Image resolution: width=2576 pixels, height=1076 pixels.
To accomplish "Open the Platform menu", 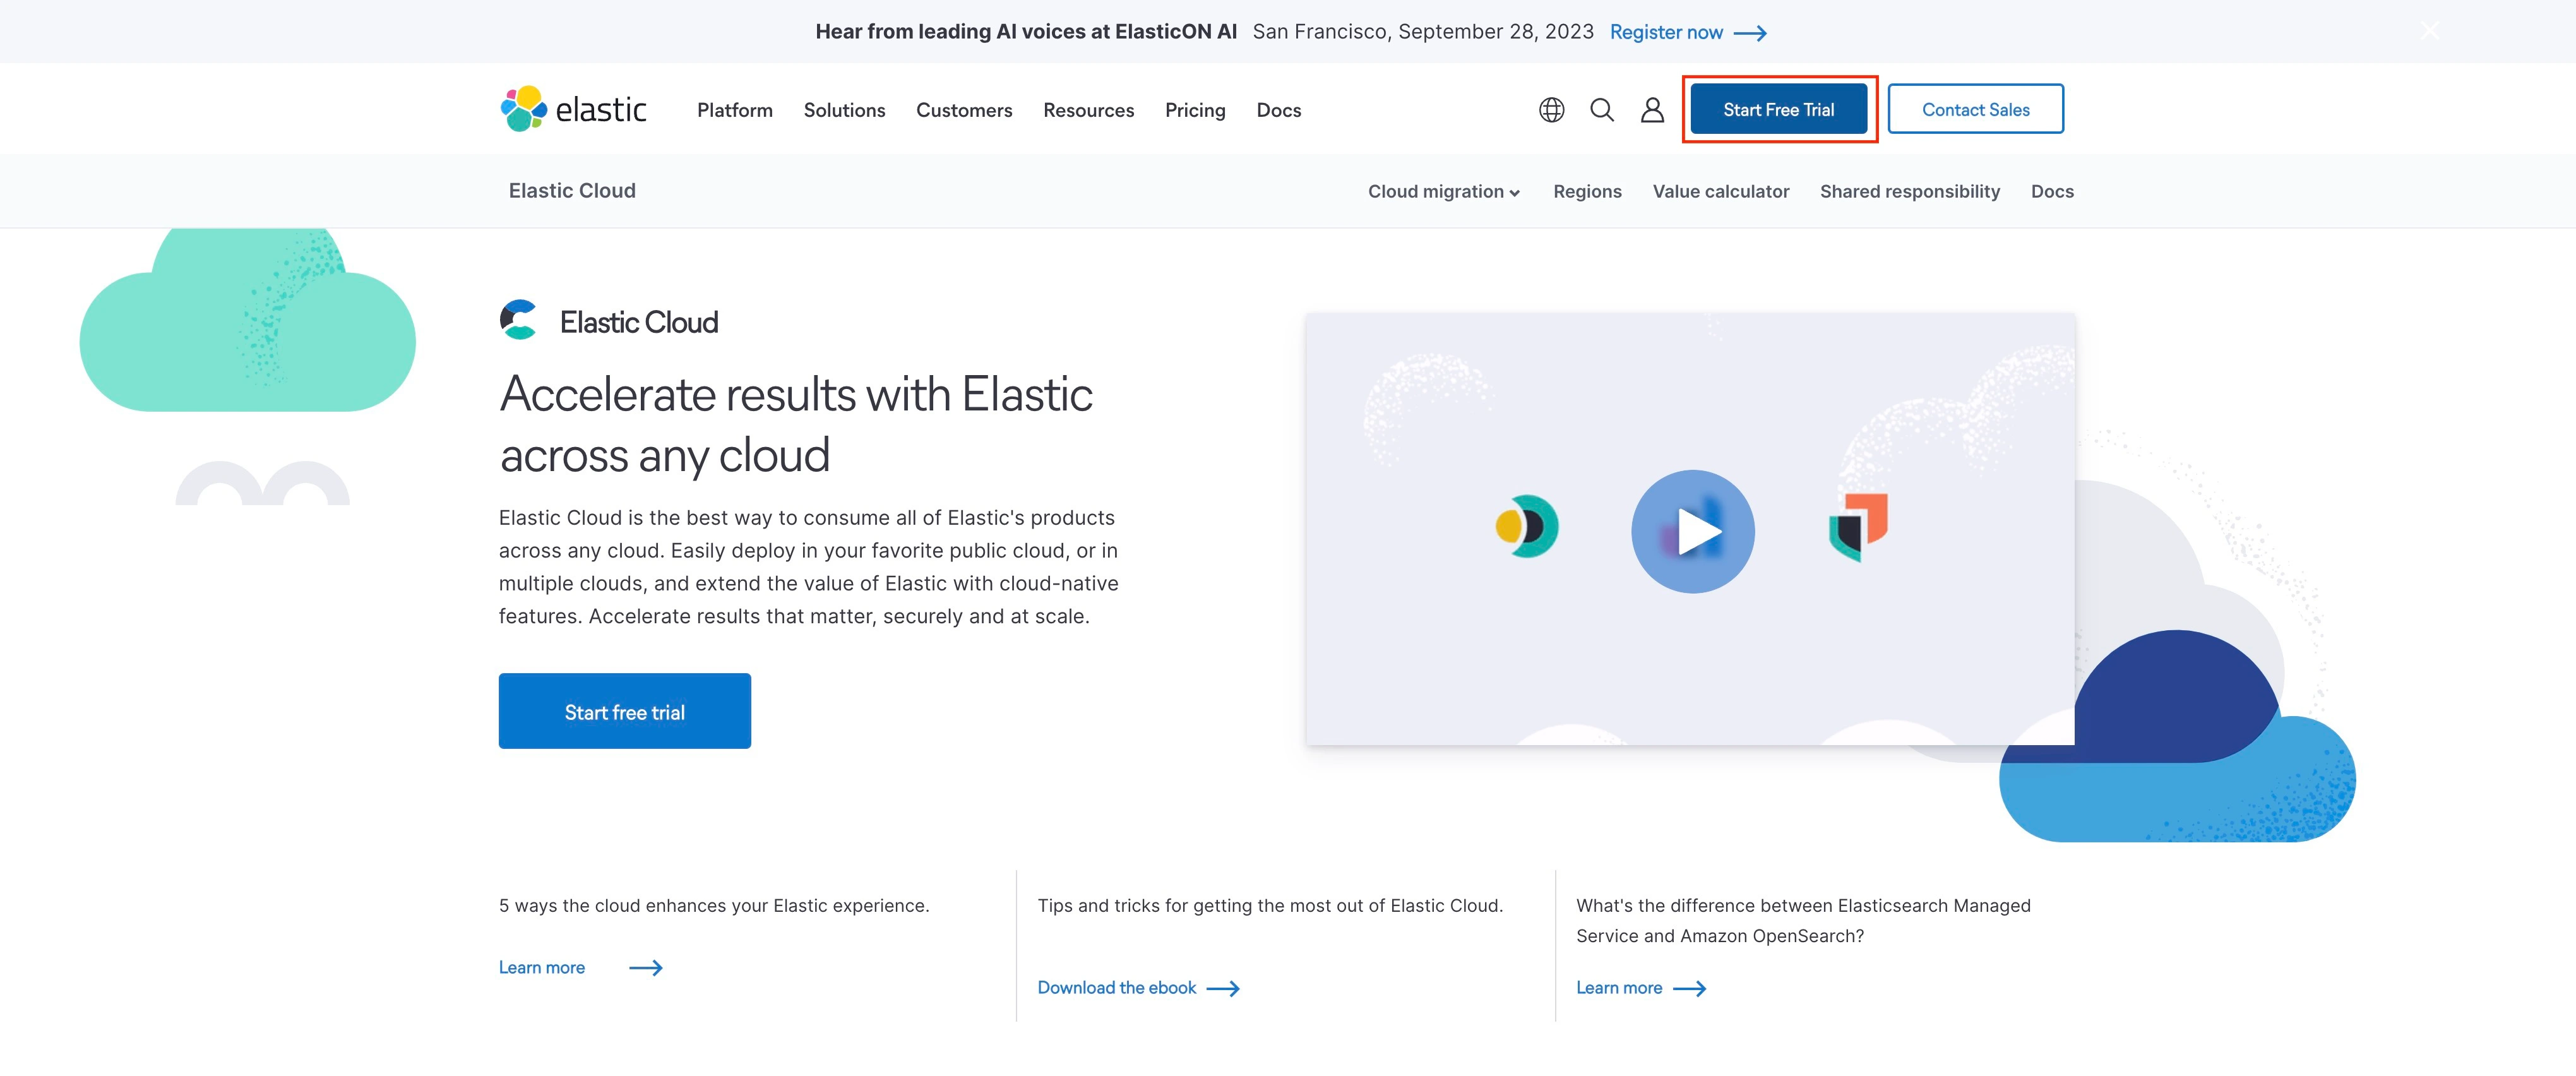I will click(x=734, y=110).
